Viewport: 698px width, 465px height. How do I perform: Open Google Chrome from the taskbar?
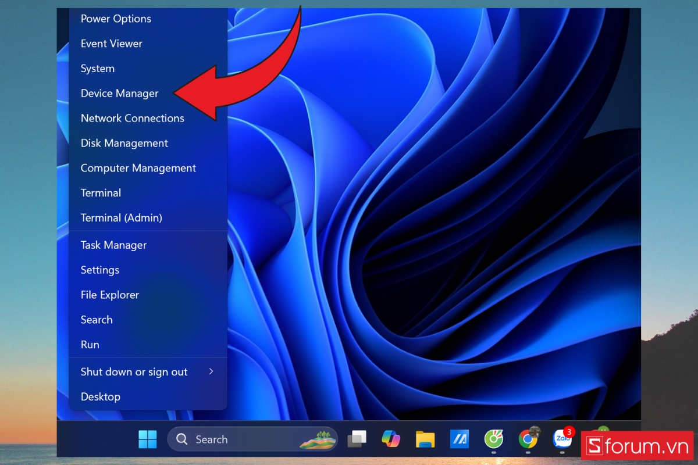tap(528, 439)
